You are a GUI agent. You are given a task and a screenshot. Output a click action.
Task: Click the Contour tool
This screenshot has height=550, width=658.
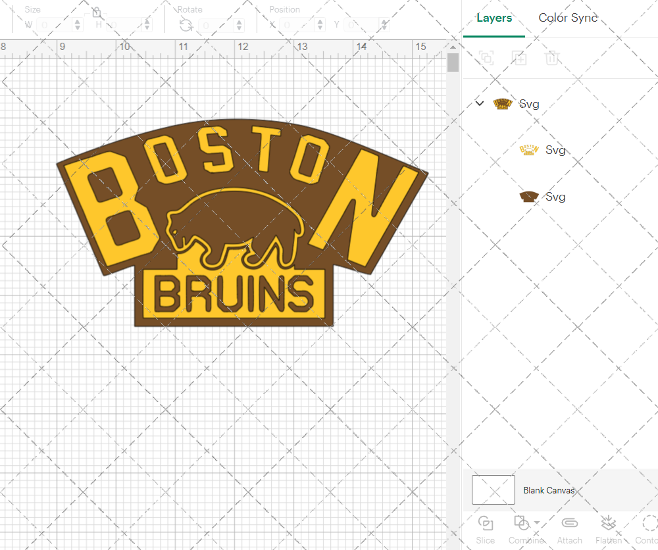coord(647,530)
